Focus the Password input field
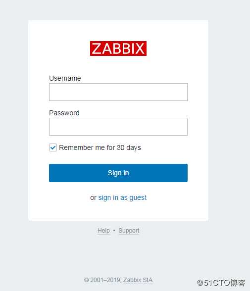 pos(118,127)
